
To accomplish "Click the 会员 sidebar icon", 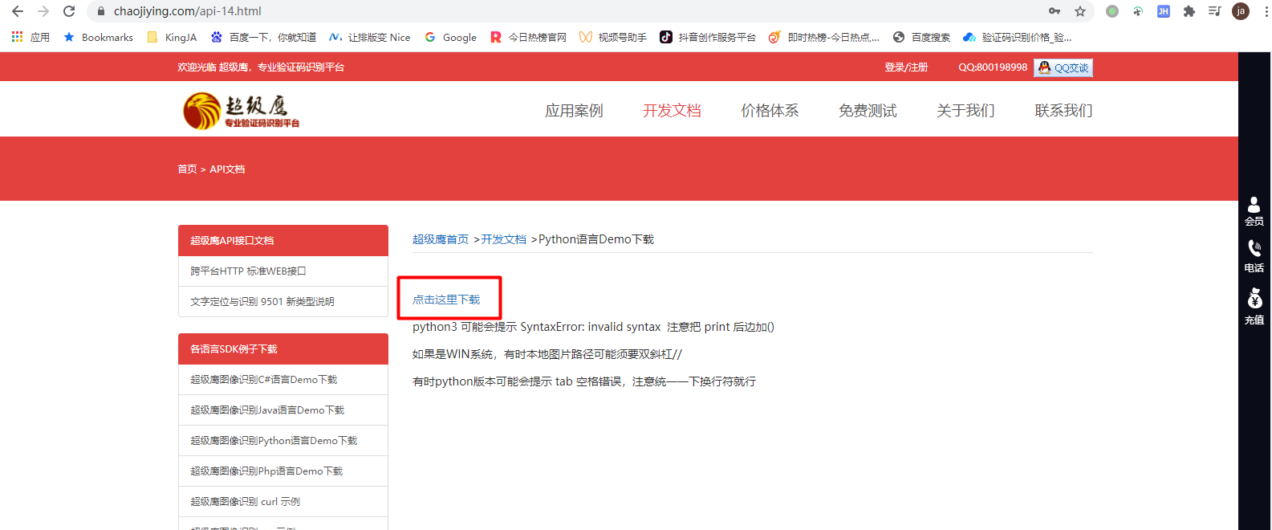I will 1254,211.
